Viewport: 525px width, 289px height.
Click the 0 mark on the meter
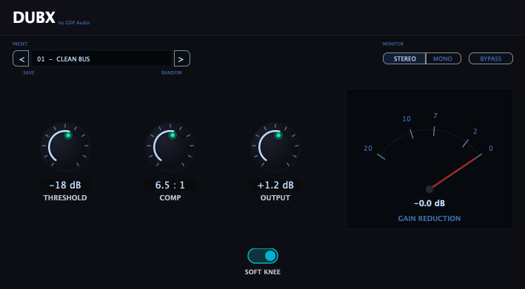491,149
